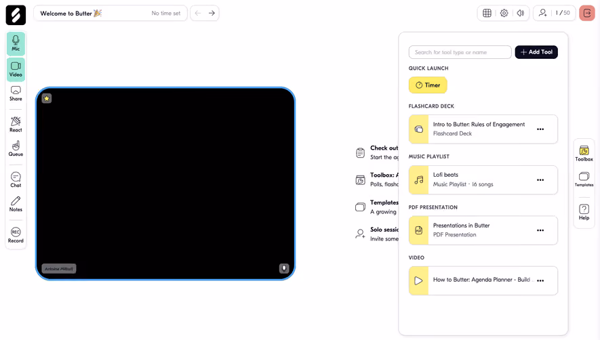The width and height of the screenshot is (600, 340).
Task: Click the Templates info icon in center list
Action: click(360, 207)
